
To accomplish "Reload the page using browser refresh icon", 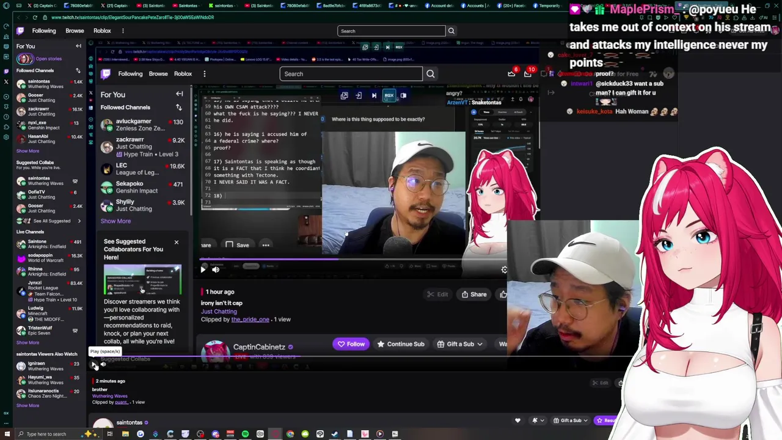I will 35,17.
